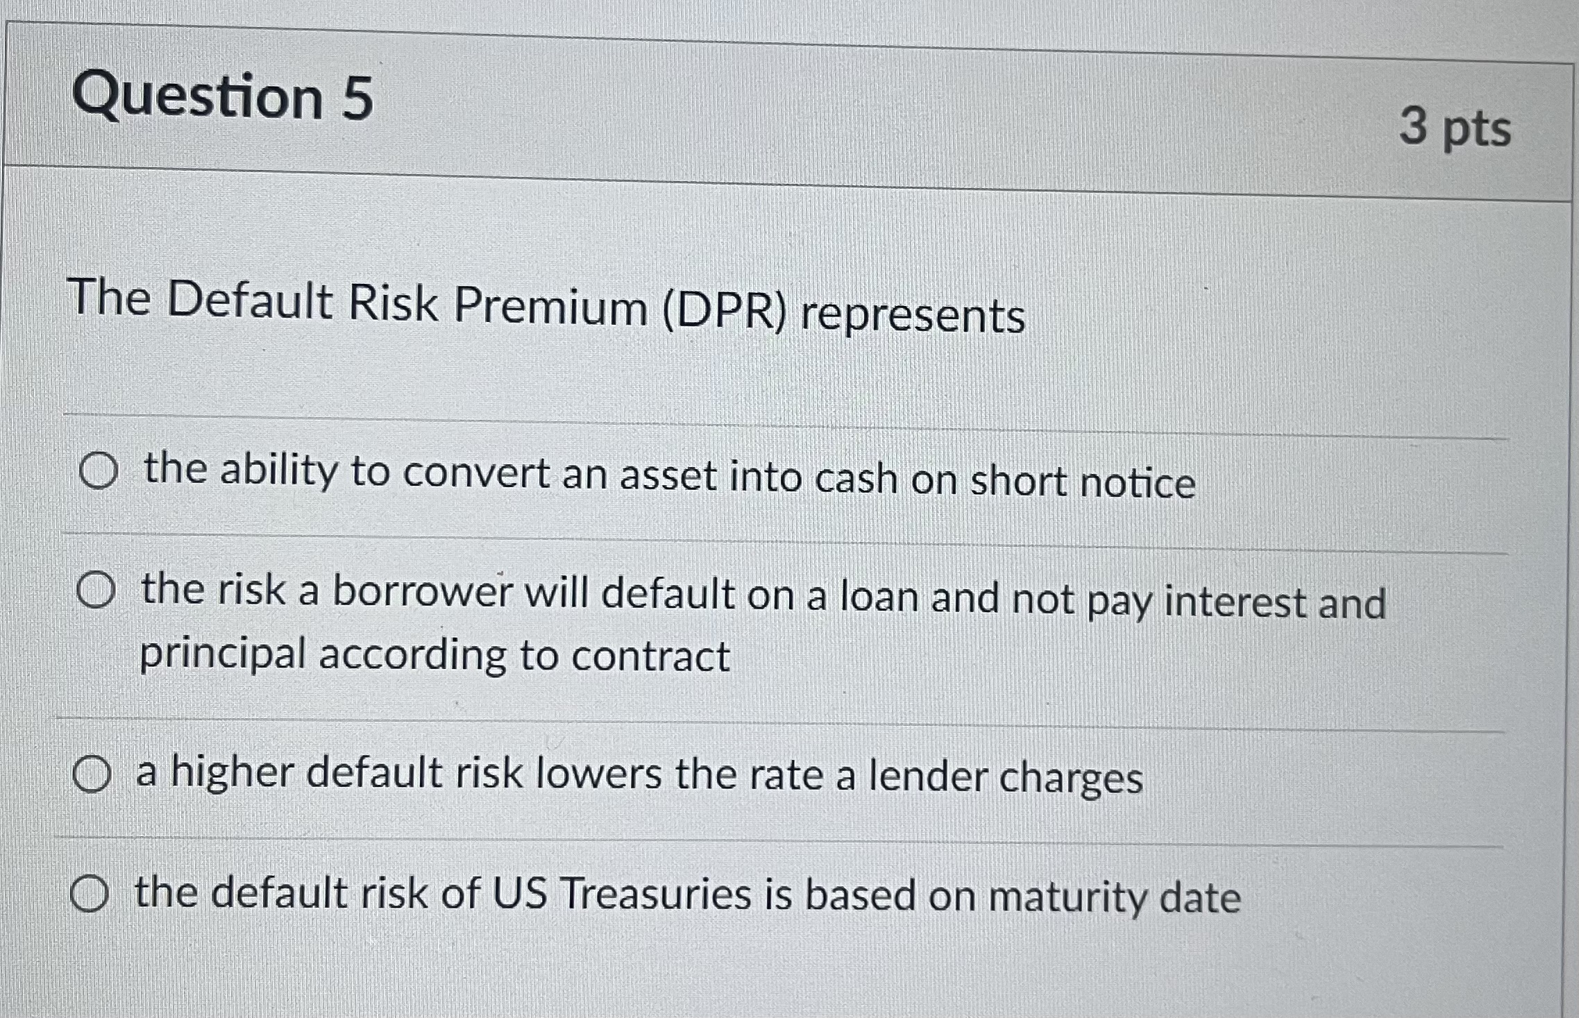Click the Question 5 header
The width and height of the screenshot is (1579, 1018).
[x=226, y=97]
